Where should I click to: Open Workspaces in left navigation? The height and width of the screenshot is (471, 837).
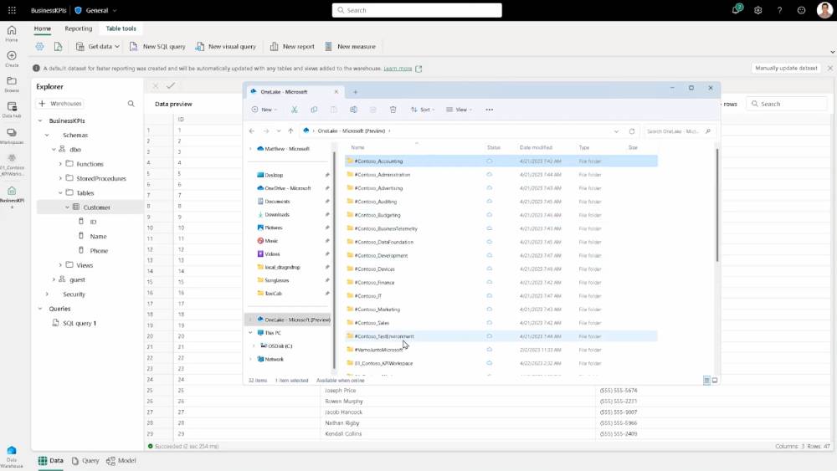tap(12, 136)
